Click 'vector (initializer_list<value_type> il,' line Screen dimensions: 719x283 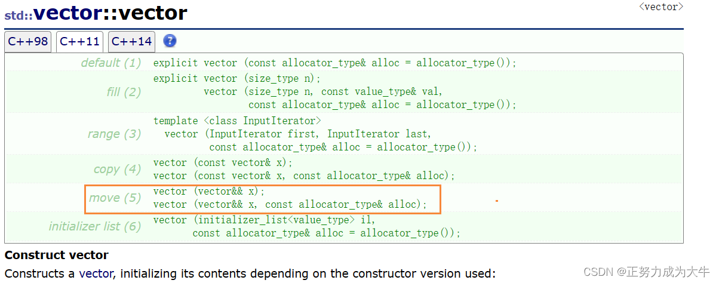click(265, 220)
